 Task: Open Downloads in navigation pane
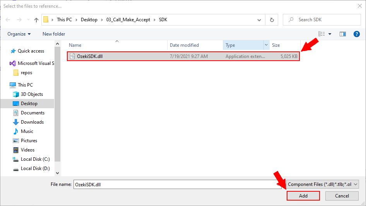[x=32, y=122]
